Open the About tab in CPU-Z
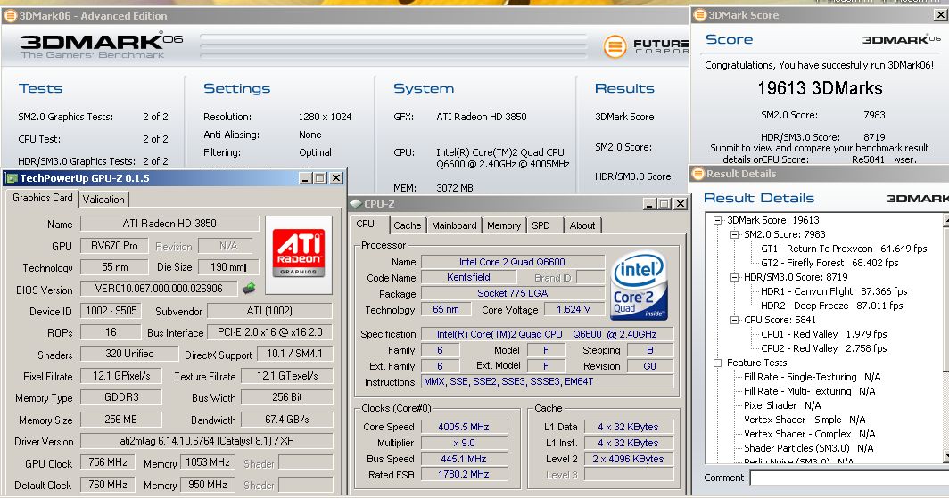The width and height of the screenshot is (949, 498). click(x=582, y=225)
